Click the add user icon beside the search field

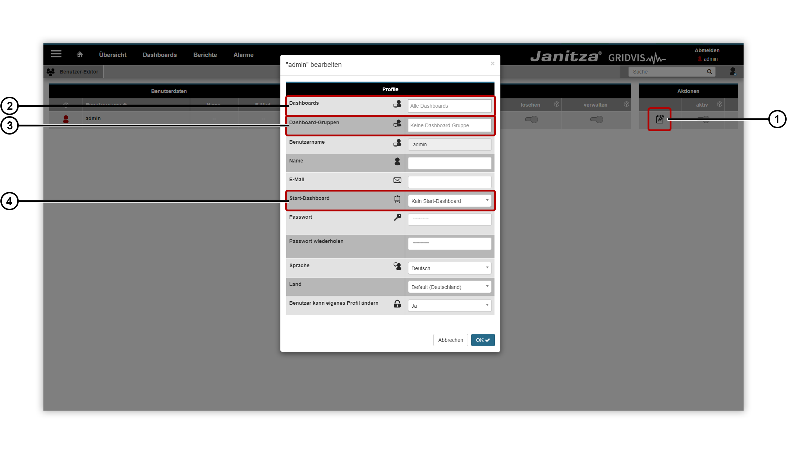[x=733, y=72]
